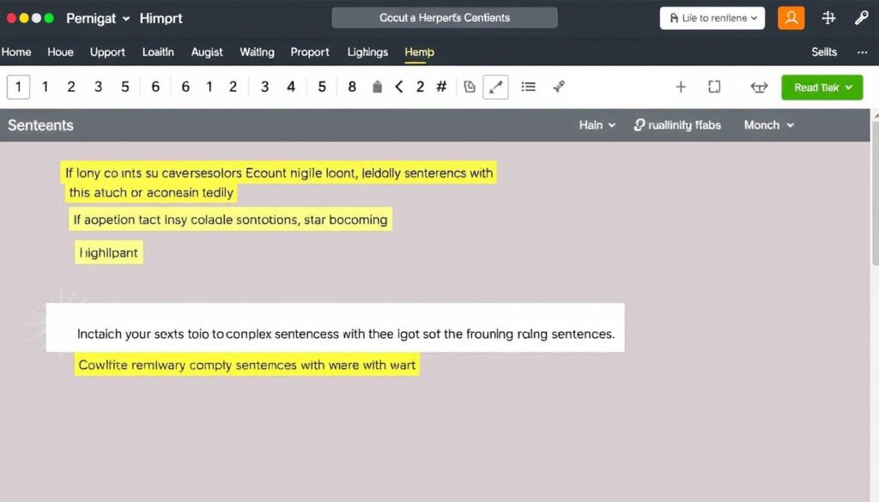Switch to the Upport tab
Screen dimensions: 879x502
tap(107, 52)
